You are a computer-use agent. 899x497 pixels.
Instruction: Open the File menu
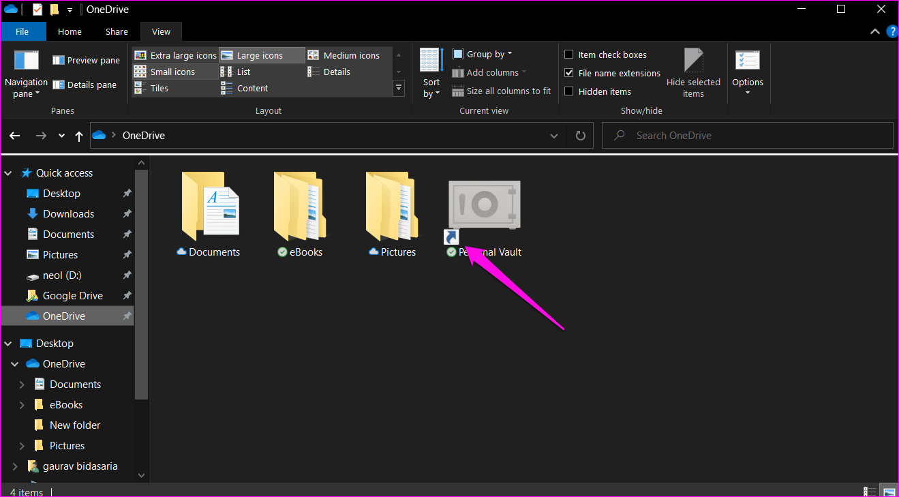(x=22, y=31)
